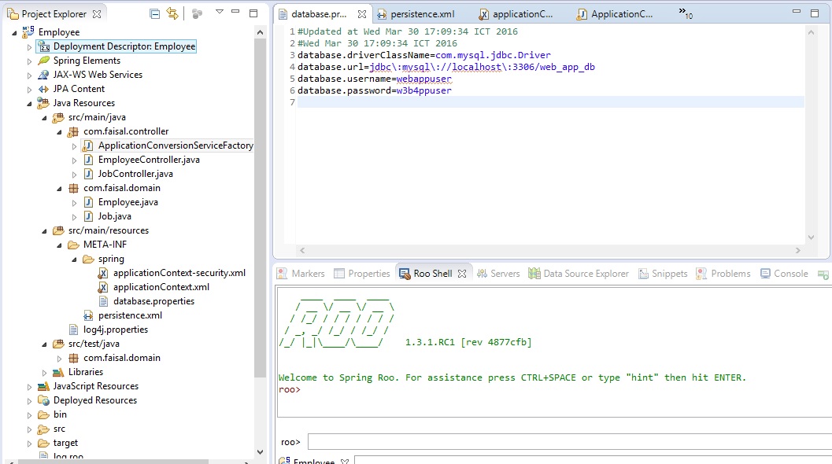Open applicationContext.xml in tree

[161, 287]
